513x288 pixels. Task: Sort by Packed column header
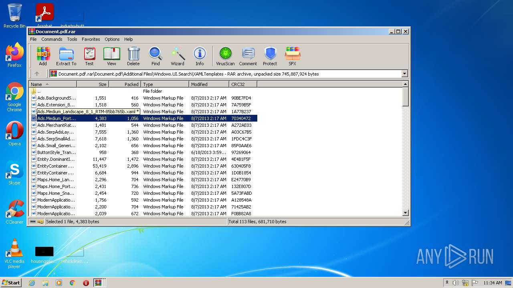(x=125, y=84)
